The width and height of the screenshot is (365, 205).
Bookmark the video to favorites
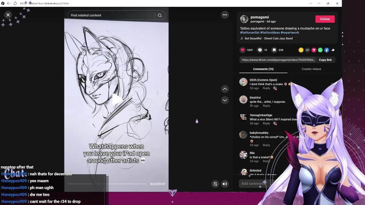tap(274, 50)
